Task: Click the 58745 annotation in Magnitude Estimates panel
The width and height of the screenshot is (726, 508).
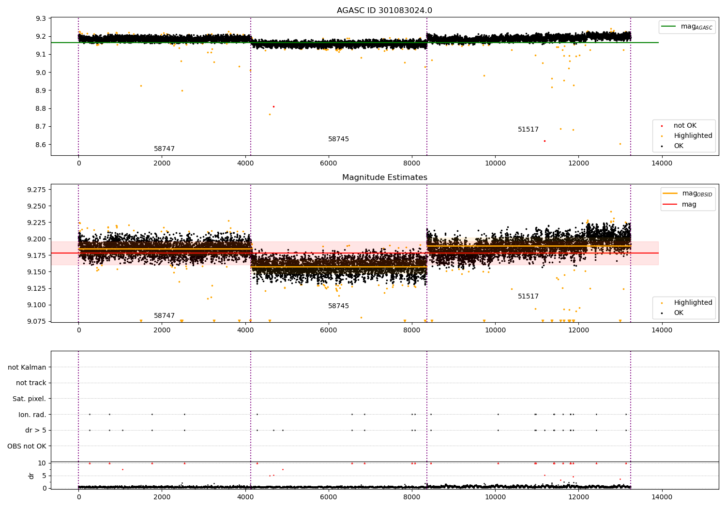Action: pos(338,306)
